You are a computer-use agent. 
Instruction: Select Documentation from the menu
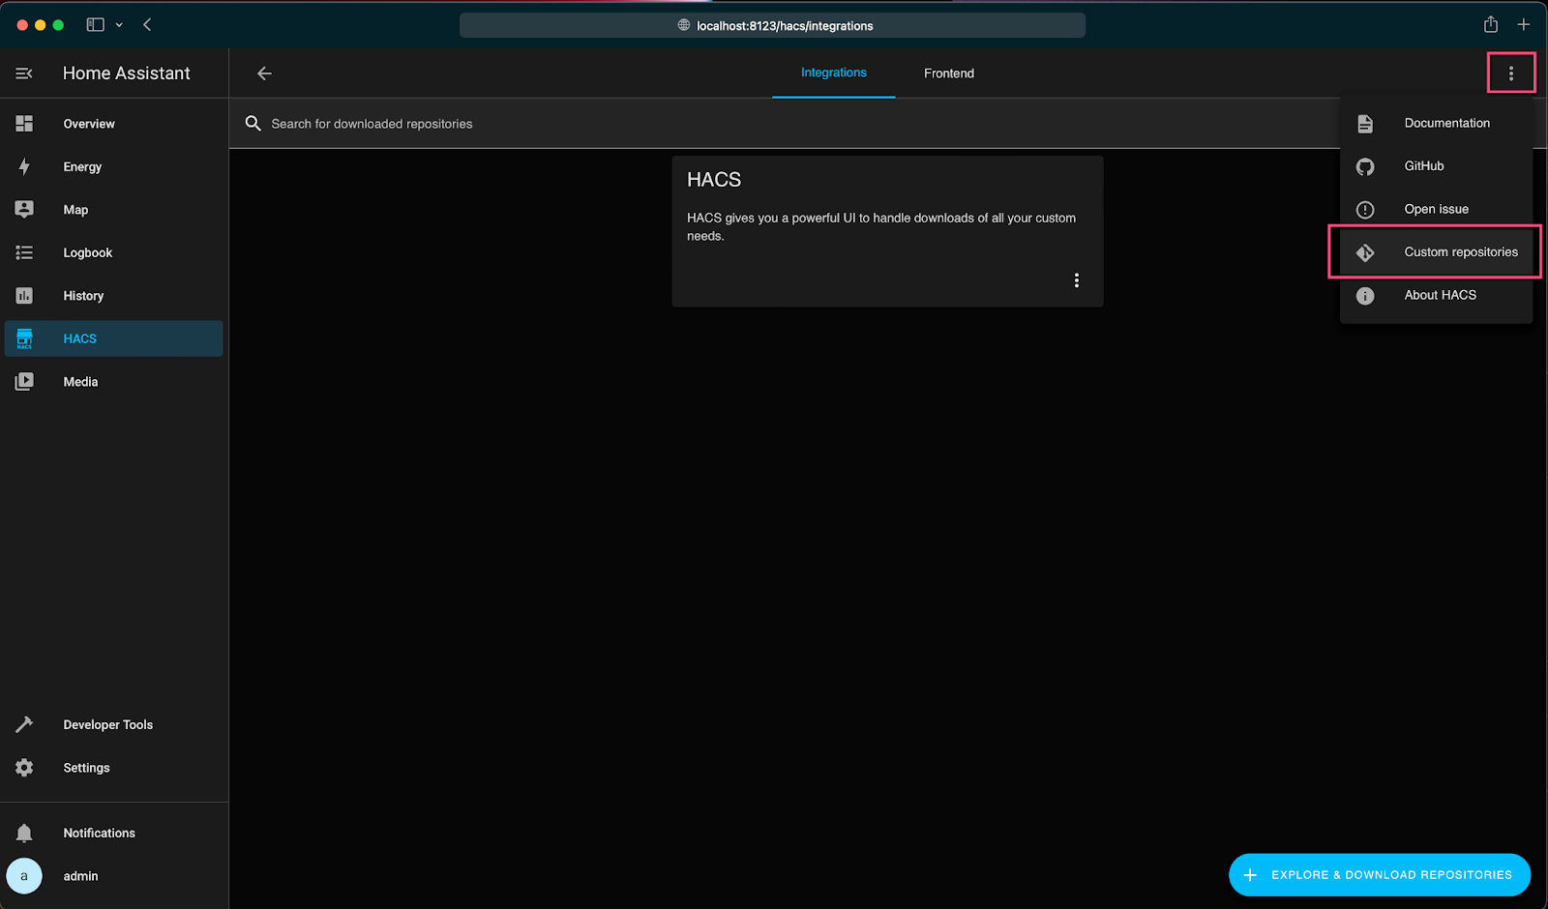(1436, 123)
